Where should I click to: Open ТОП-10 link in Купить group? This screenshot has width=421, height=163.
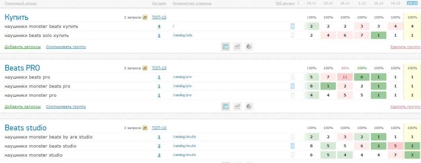159,17
